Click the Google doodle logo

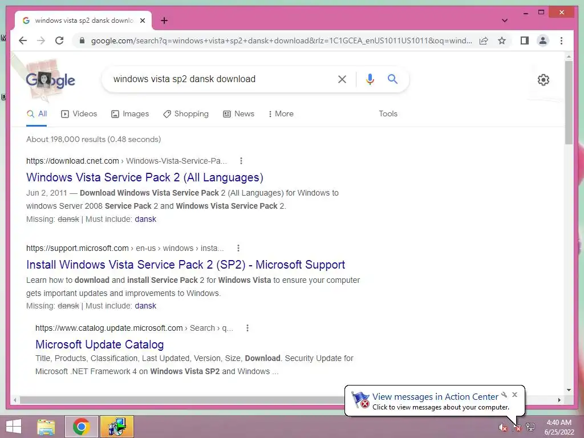coord(50,79)
